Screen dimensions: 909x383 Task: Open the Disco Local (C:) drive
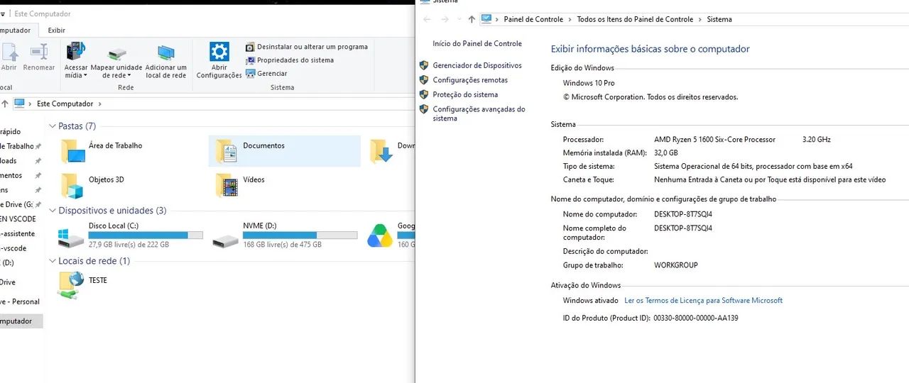coord(129,235)
